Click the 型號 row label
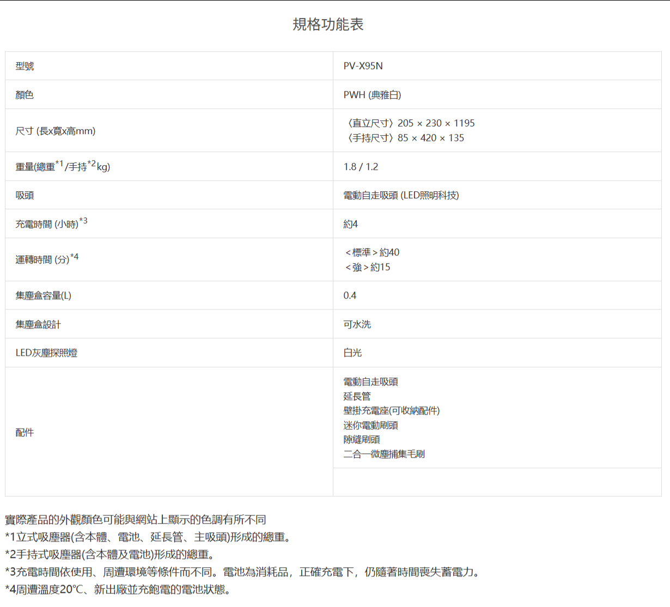Viewport: 670px width, 607px height. coord(25,66)
